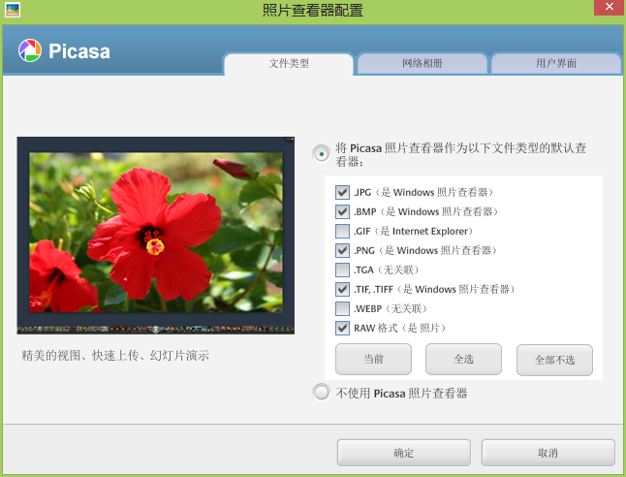Enable the .WEBP file type checkbox
Screen dimensions: 626x477
click(342, 308)
